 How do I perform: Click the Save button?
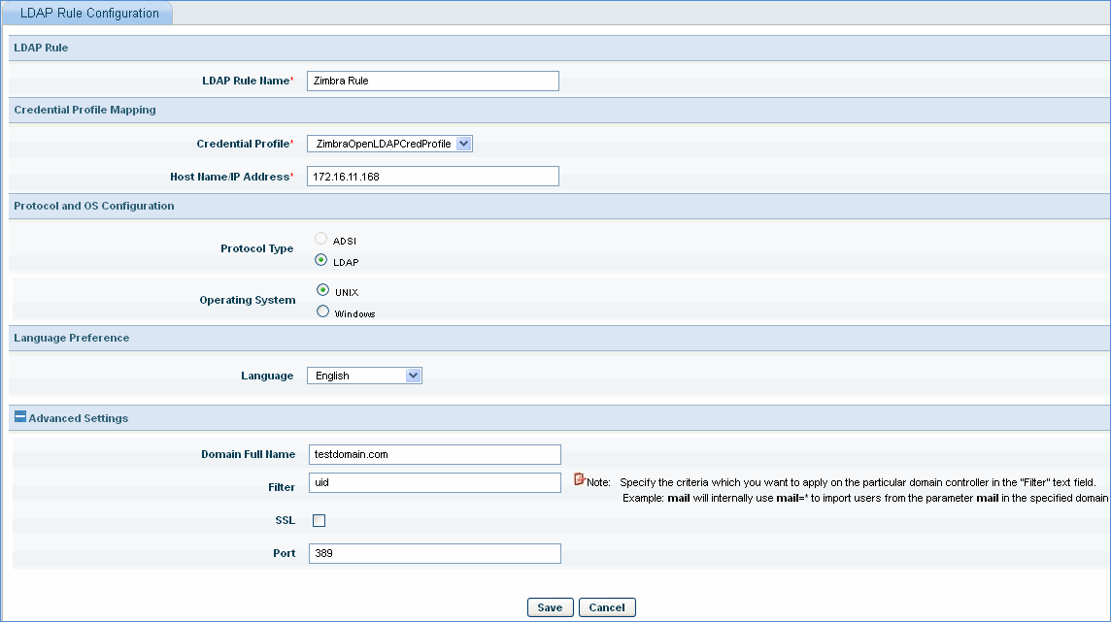[x=550, y=607]
